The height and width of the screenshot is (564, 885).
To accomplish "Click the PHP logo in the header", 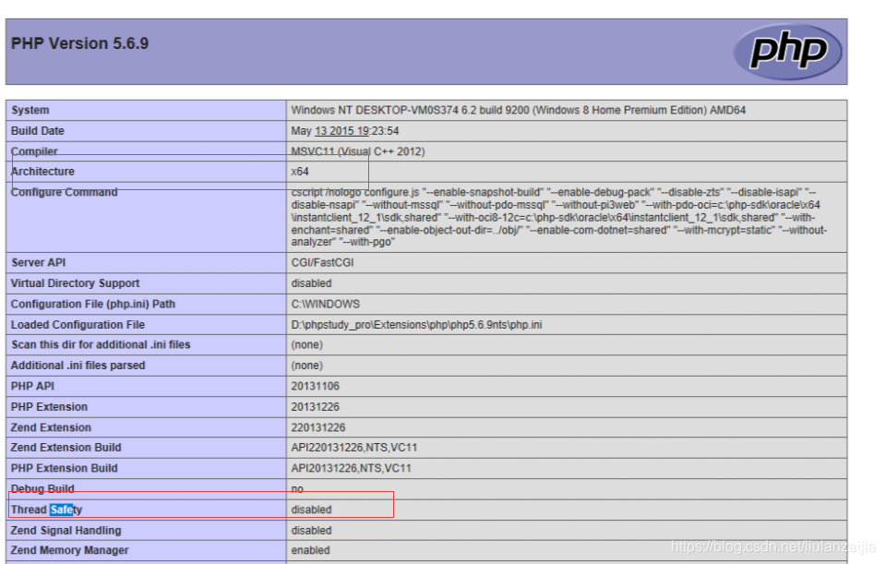I will [x=787, y=52].
